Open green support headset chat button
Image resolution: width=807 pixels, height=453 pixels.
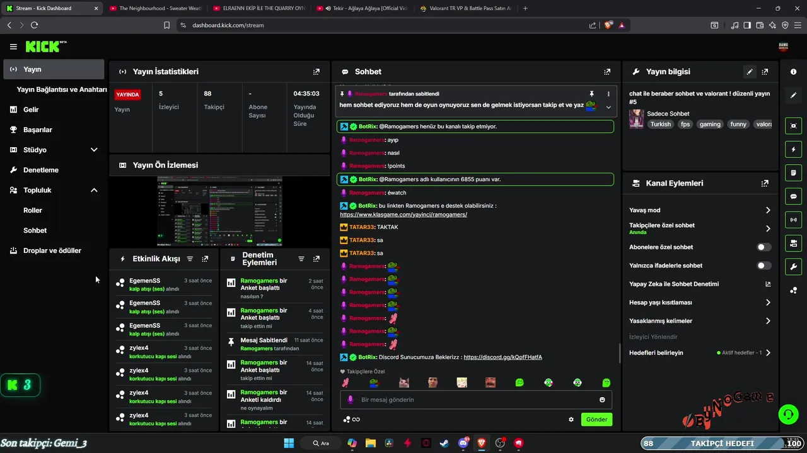pyautogui.click(x=788, y=414)
